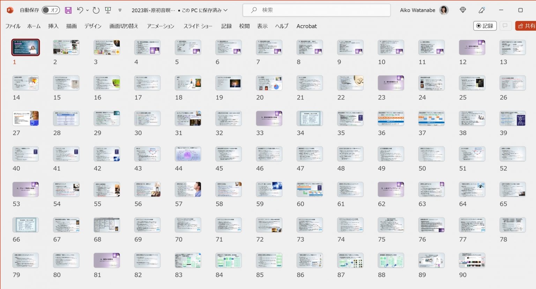
Task: Click the pen-with-sparkle icon in title bar
Action: [x=482, y=10]
